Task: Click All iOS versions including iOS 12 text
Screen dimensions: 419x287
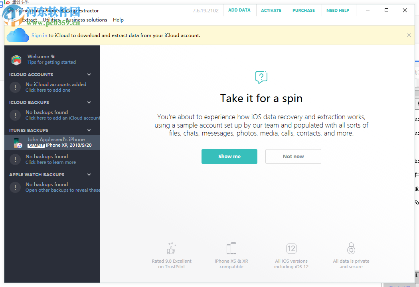Action: pos(291,264)
